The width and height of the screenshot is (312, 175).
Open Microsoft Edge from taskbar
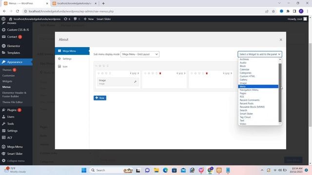point(165,170)
